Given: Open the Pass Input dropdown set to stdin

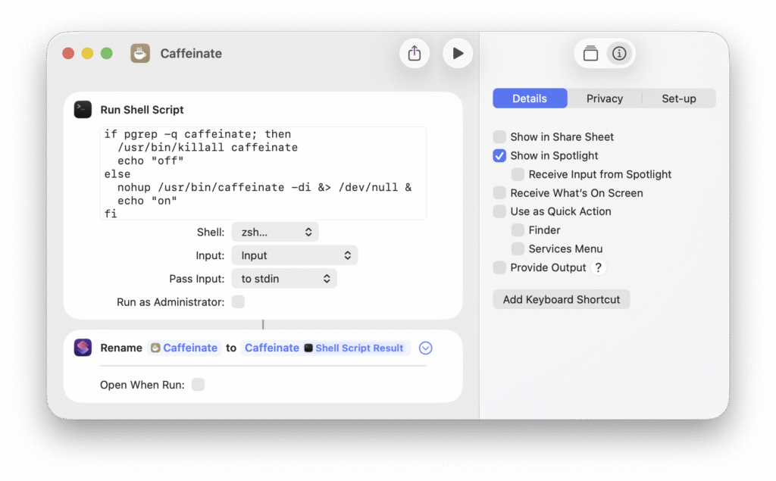Looking at the screenshot, I should click(x=283, y=279).
